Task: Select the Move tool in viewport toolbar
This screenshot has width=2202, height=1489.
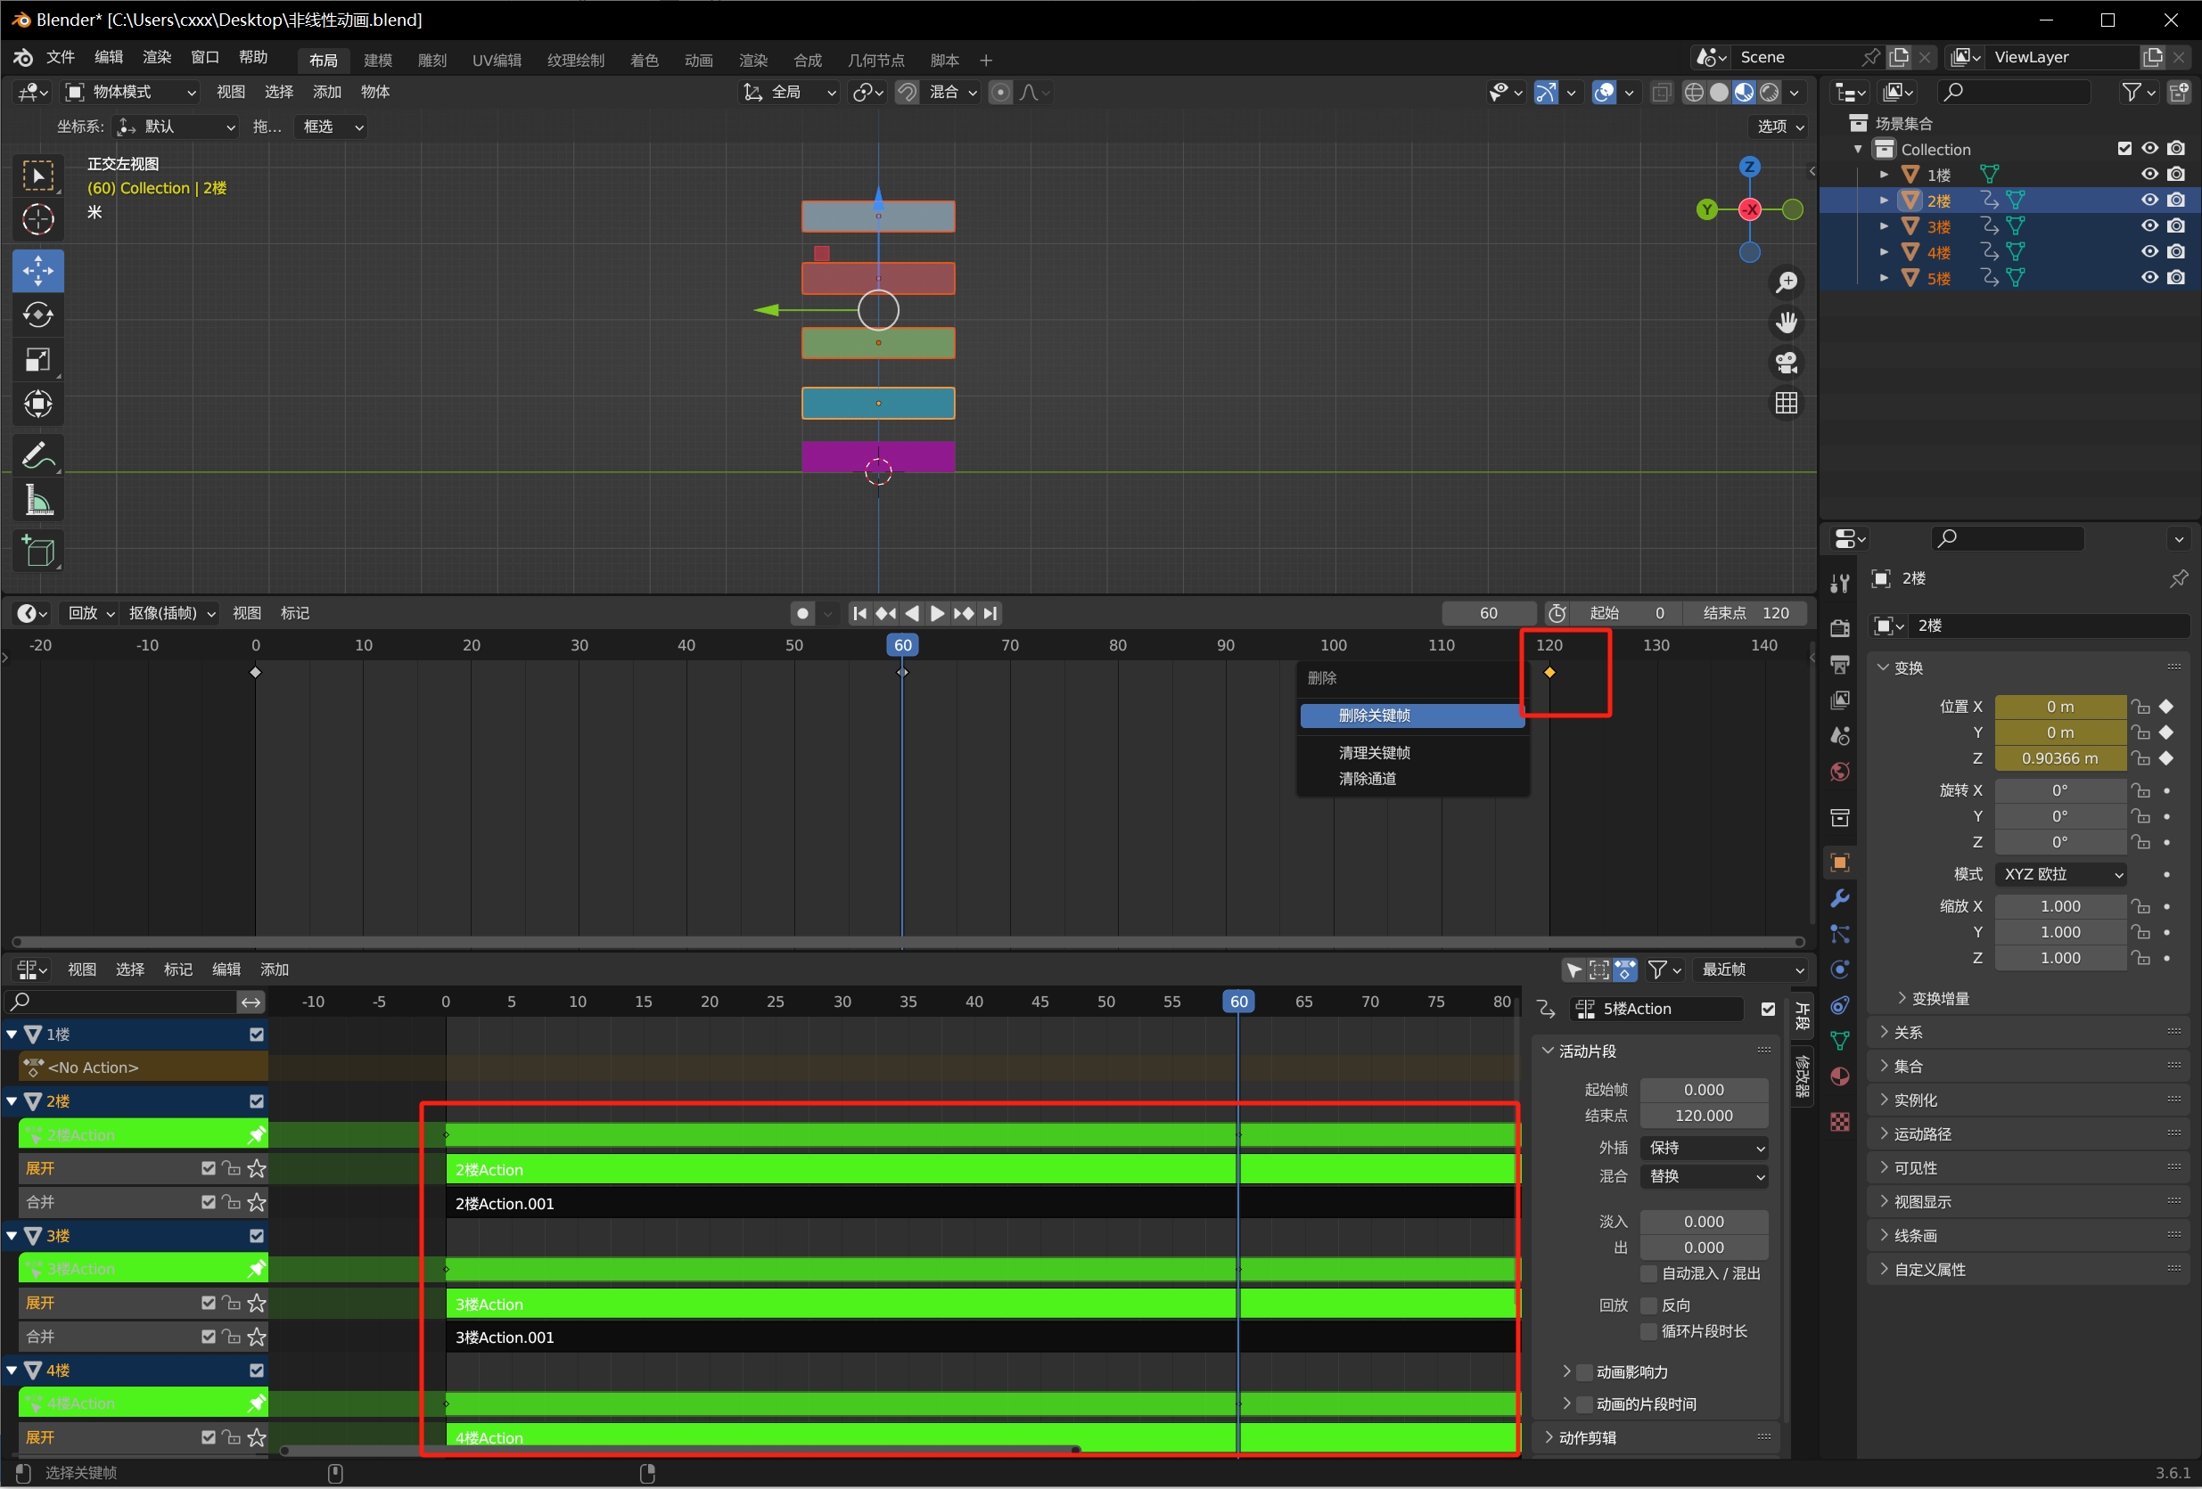Action: coord(38,271)
